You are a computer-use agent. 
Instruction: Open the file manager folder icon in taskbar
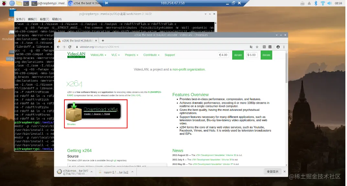[x=19, y=3]
